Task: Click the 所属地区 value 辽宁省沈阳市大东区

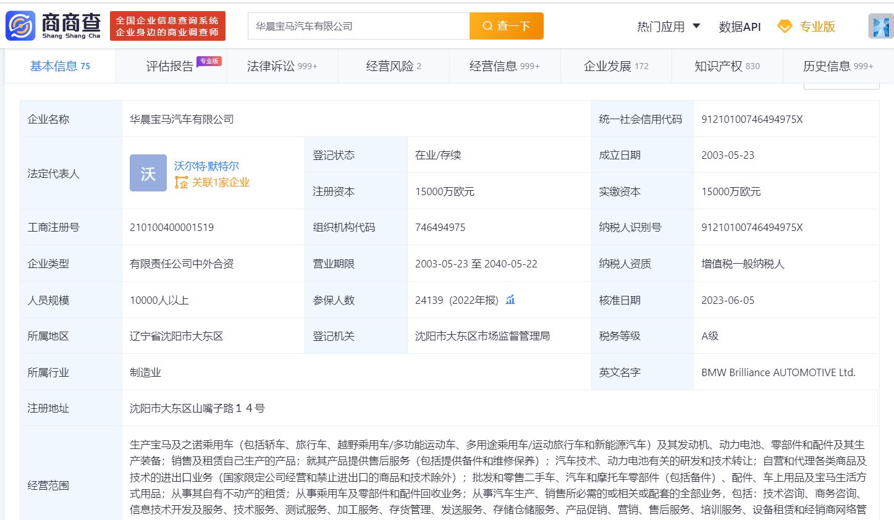Action: pyautogui.click(x=176, y=336)
